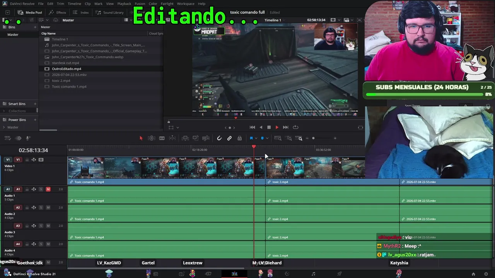Open viewer transform overlay dropdown arrow

[178, 127]
